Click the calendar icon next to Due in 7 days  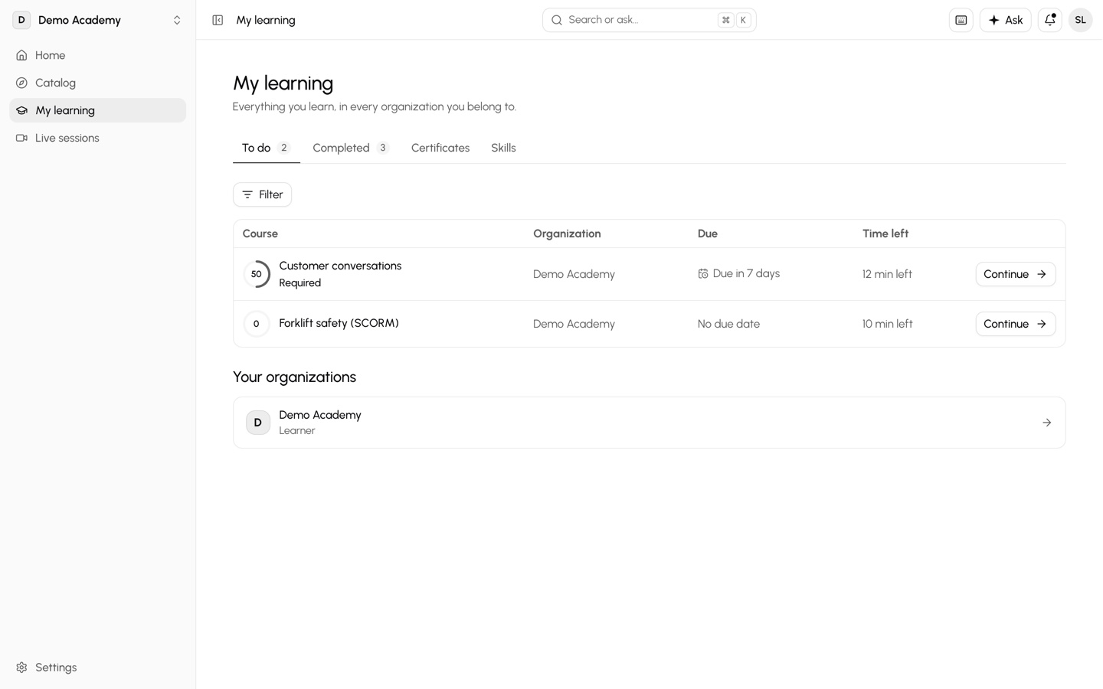coord(702,273)
